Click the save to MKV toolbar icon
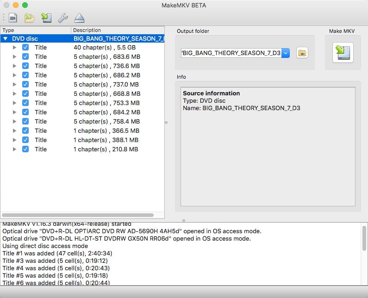 46,18
